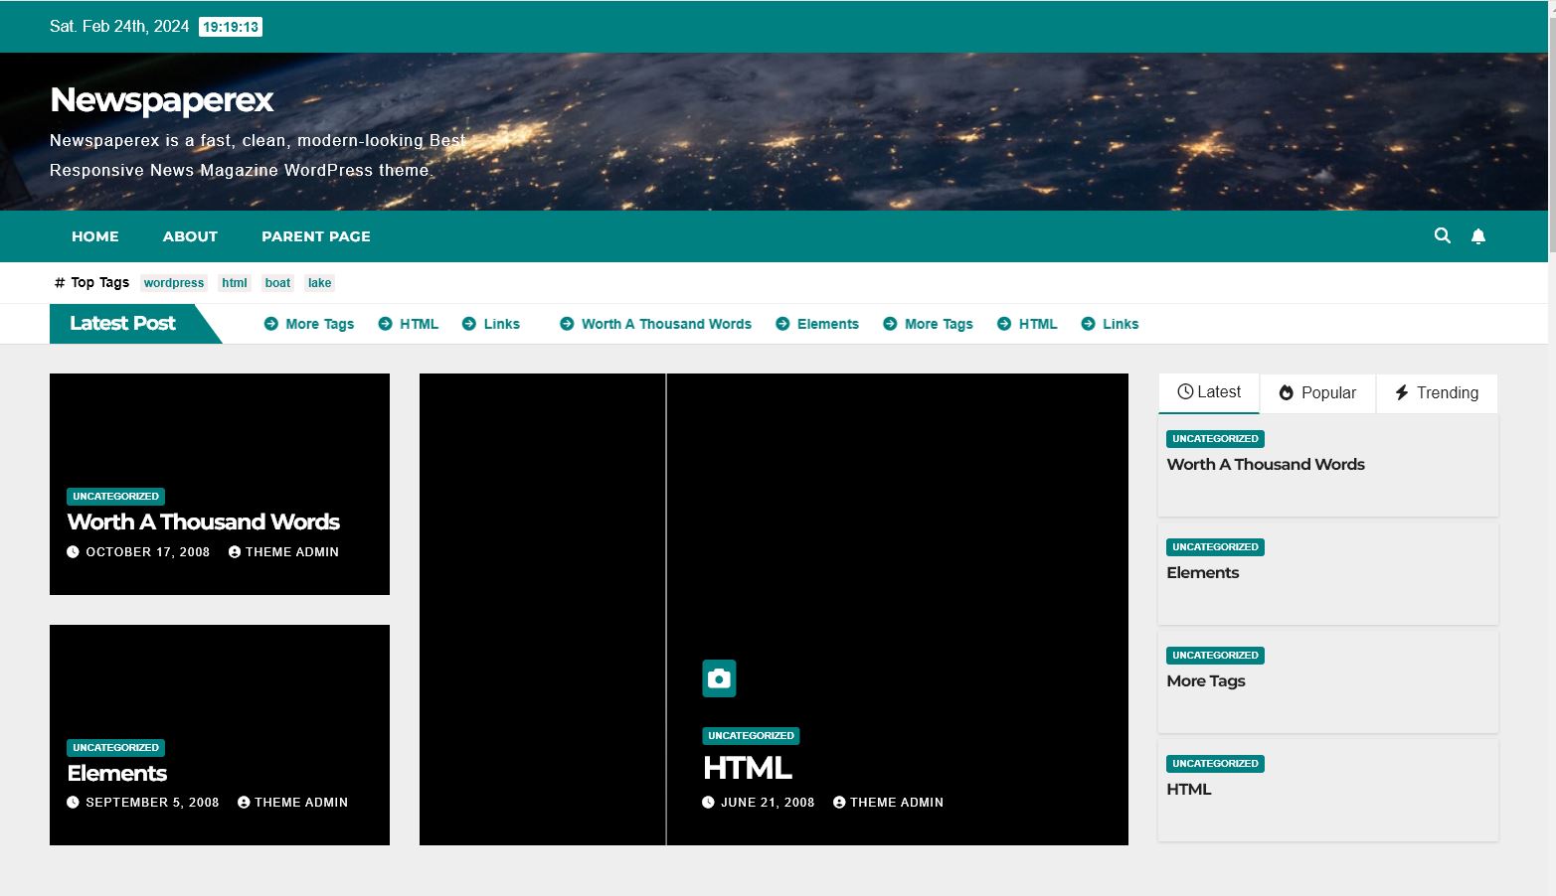Open Elements post in sidebar list
The width and height of the screenshot is (1556, 896).
click(1203, 572)
